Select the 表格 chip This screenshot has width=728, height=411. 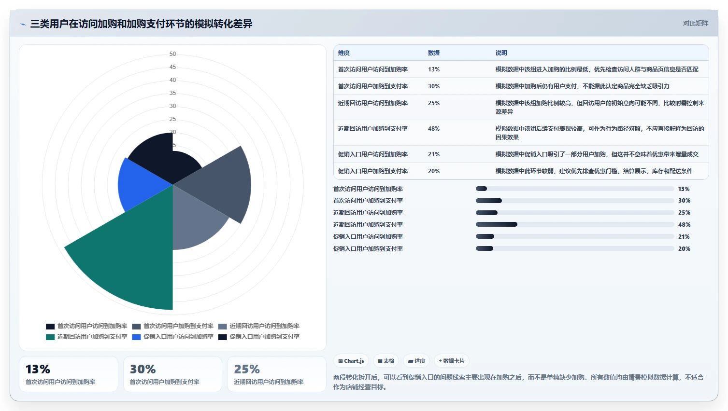386,361
